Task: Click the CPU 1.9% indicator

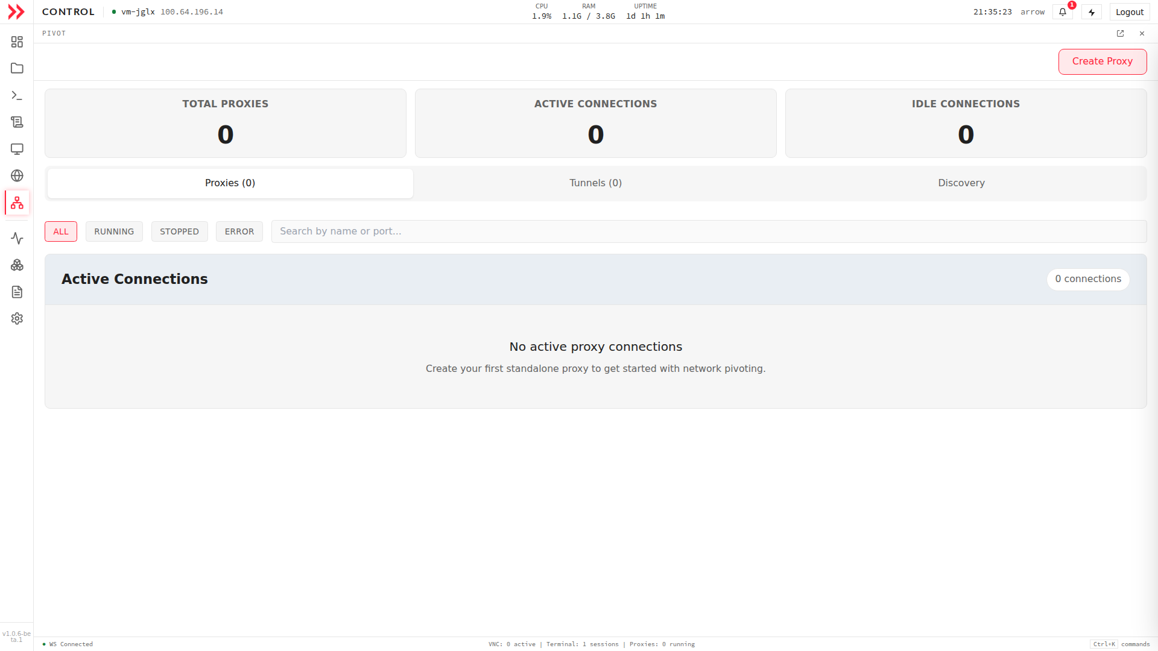Action: pos(542,11)
